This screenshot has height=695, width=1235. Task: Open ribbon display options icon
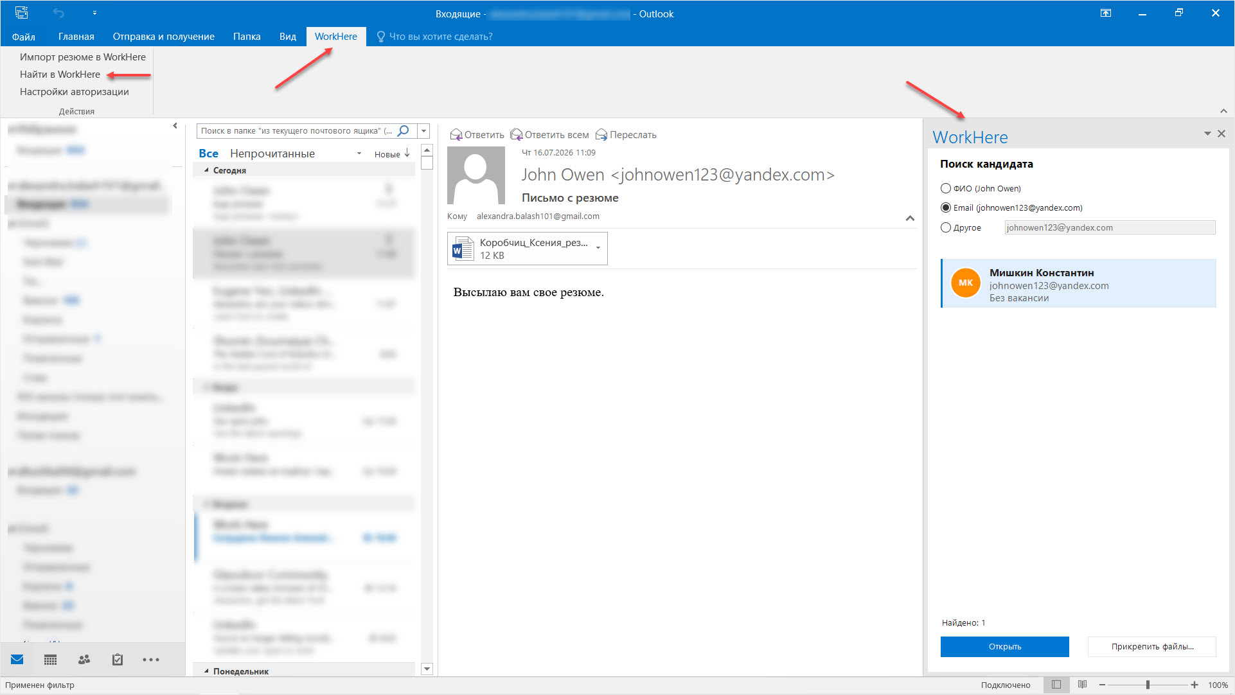tap(1106, 13)
